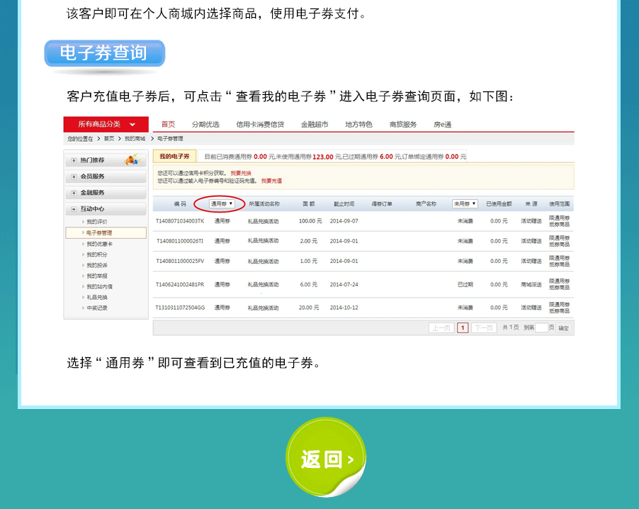
Task: Select the 我的电子券 tab
Action: pos(174,156)
